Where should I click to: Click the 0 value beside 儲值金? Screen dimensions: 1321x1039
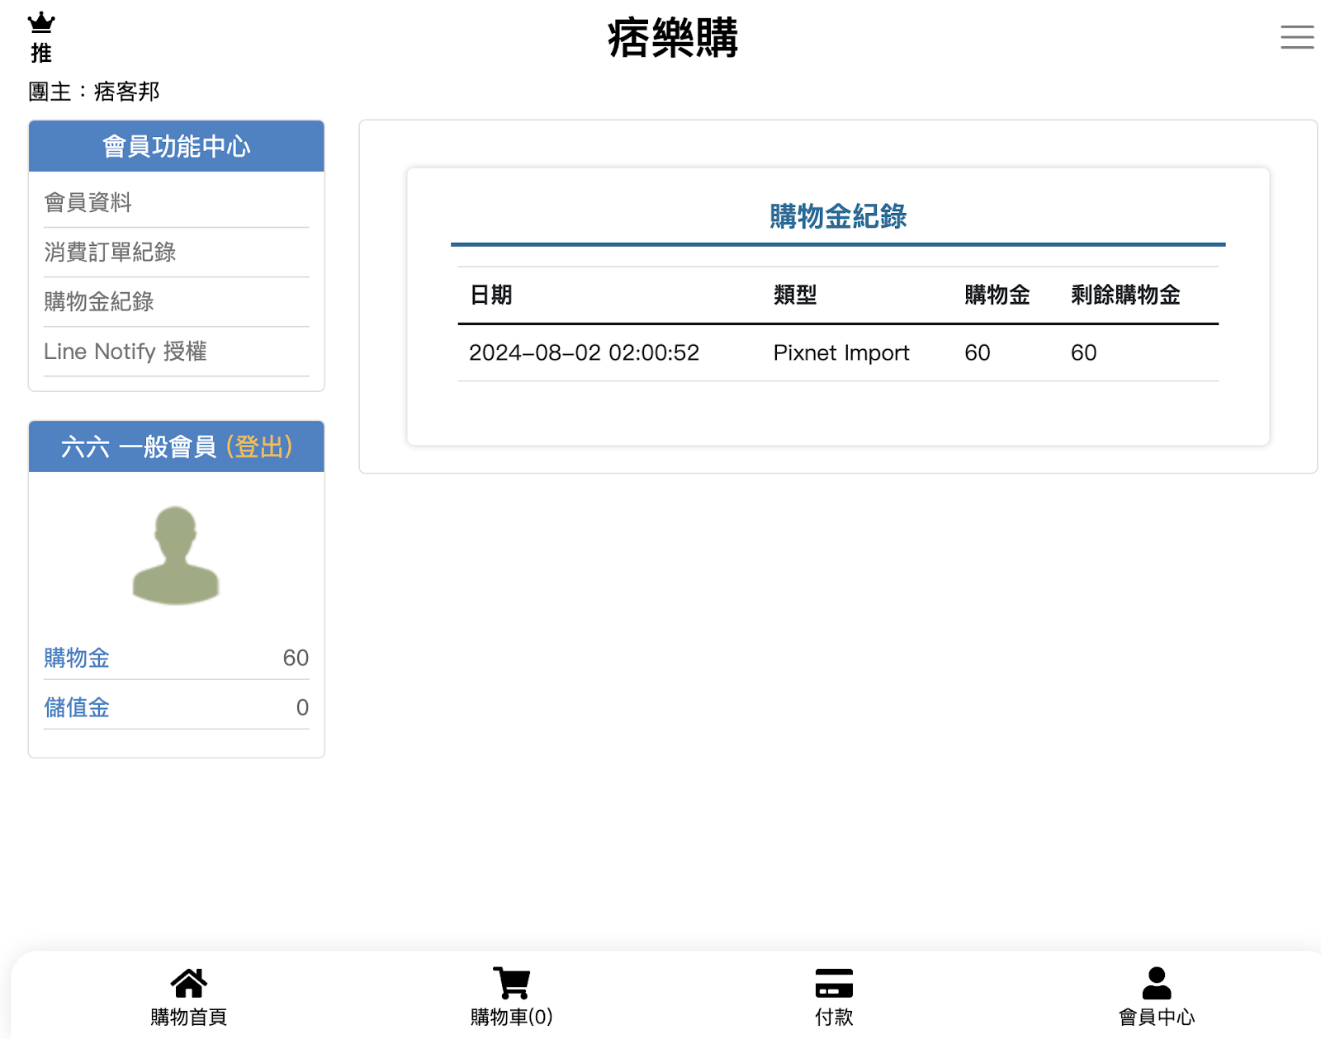tap(302, 707)
